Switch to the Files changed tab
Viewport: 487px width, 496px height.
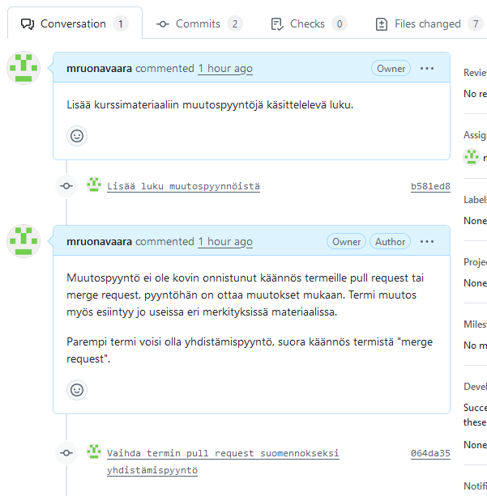(x=428, y=23)
